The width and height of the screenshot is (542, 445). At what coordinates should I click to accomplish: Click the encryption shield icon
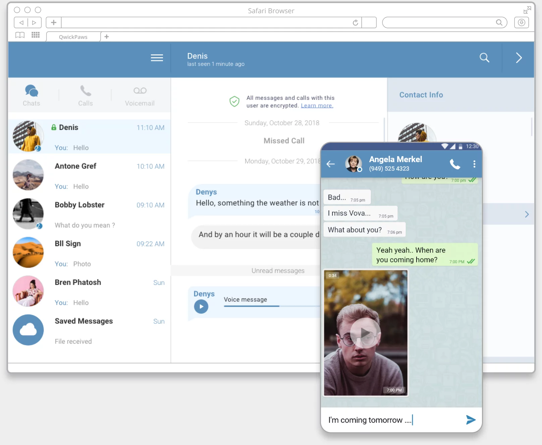[x=234, y=101]
